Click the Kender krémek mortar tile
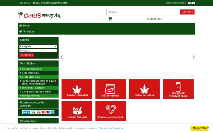The width and height of the screenshot is (213, 133). (x=77, y=111)
